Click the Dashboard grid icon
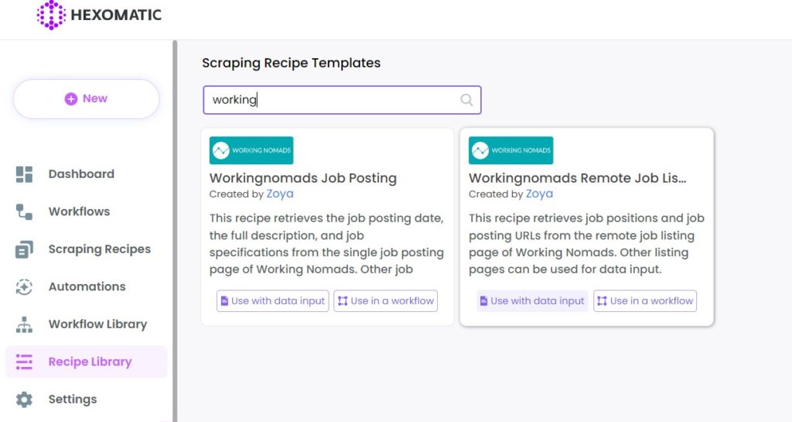Image resolution: width=792 pixels, height=422 pixels. pyautogui.click(x=24, y=174)
